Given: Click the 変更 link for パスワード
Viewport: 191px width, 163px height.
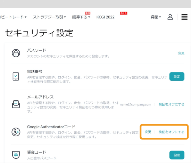Looking at the screenshot, I should tap(181, 53).
